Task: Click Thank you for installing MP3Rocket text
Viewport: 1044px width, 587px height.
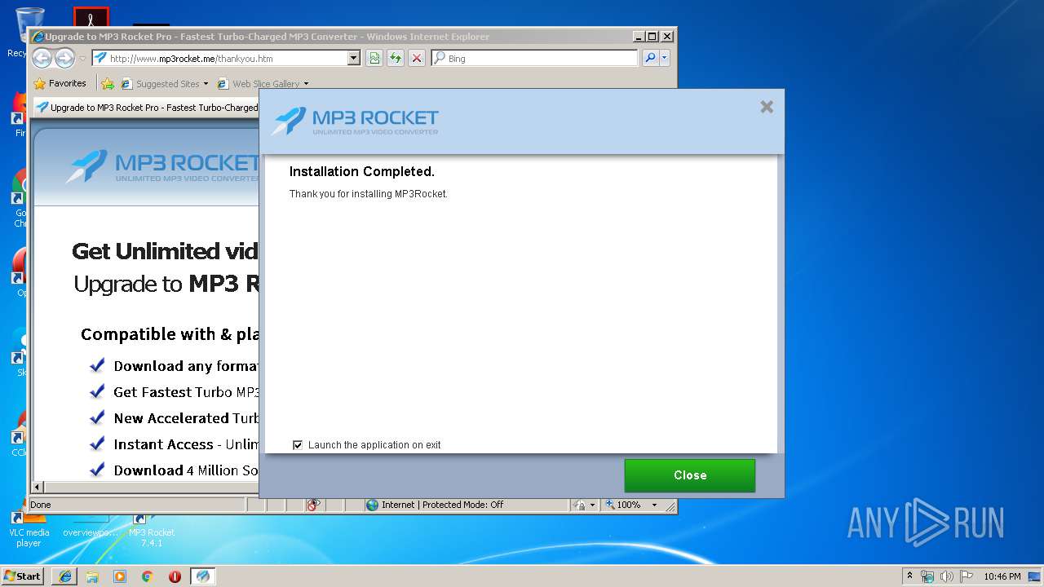Action: (x=369, y=194)
